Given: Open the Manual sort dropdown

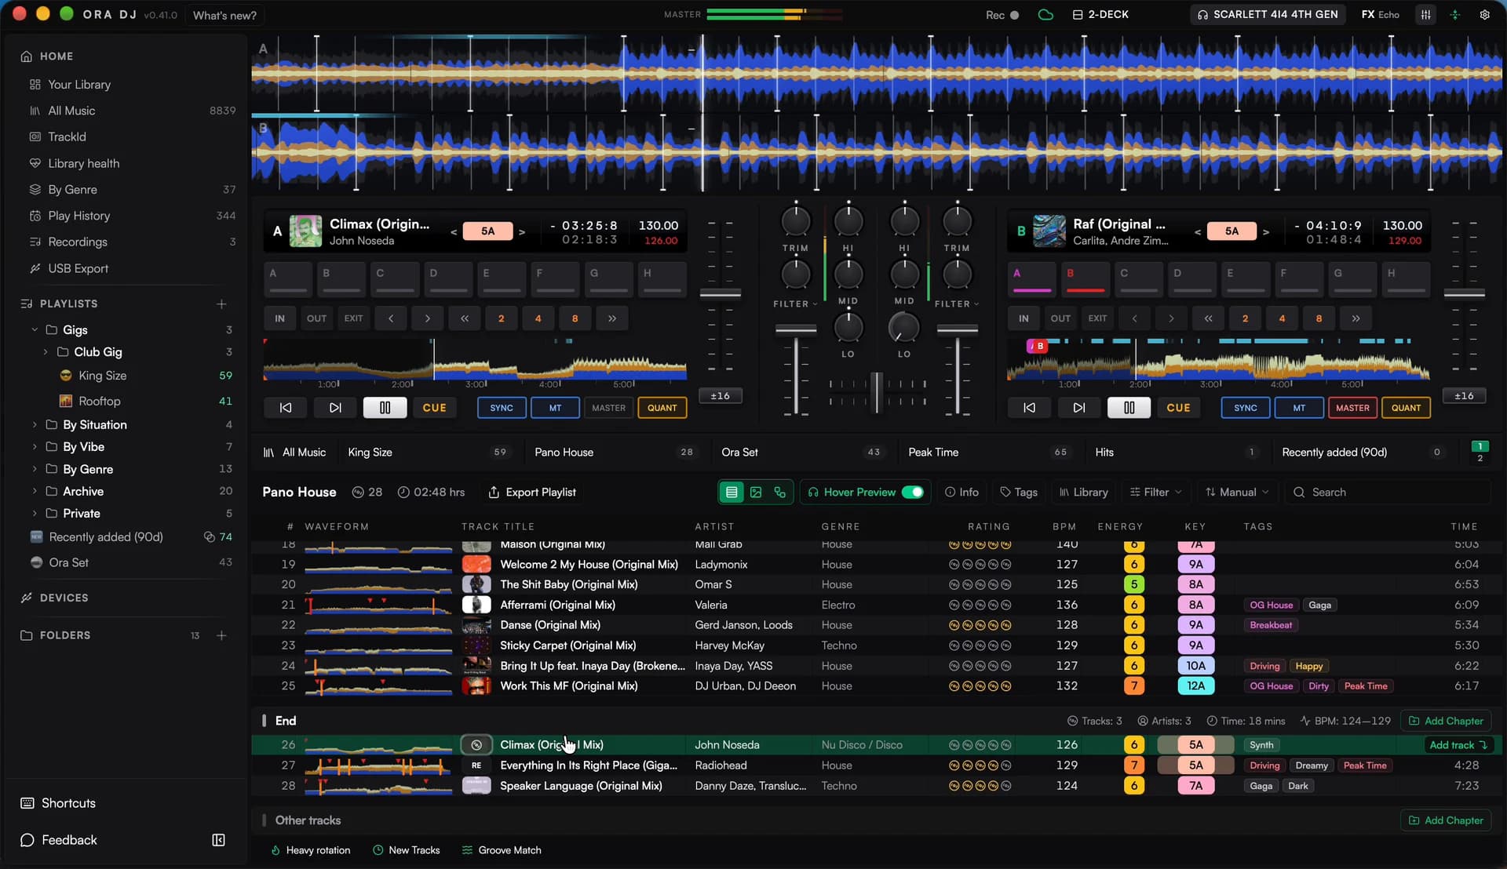Looking at the screenshot, I should pos(1237,493).
